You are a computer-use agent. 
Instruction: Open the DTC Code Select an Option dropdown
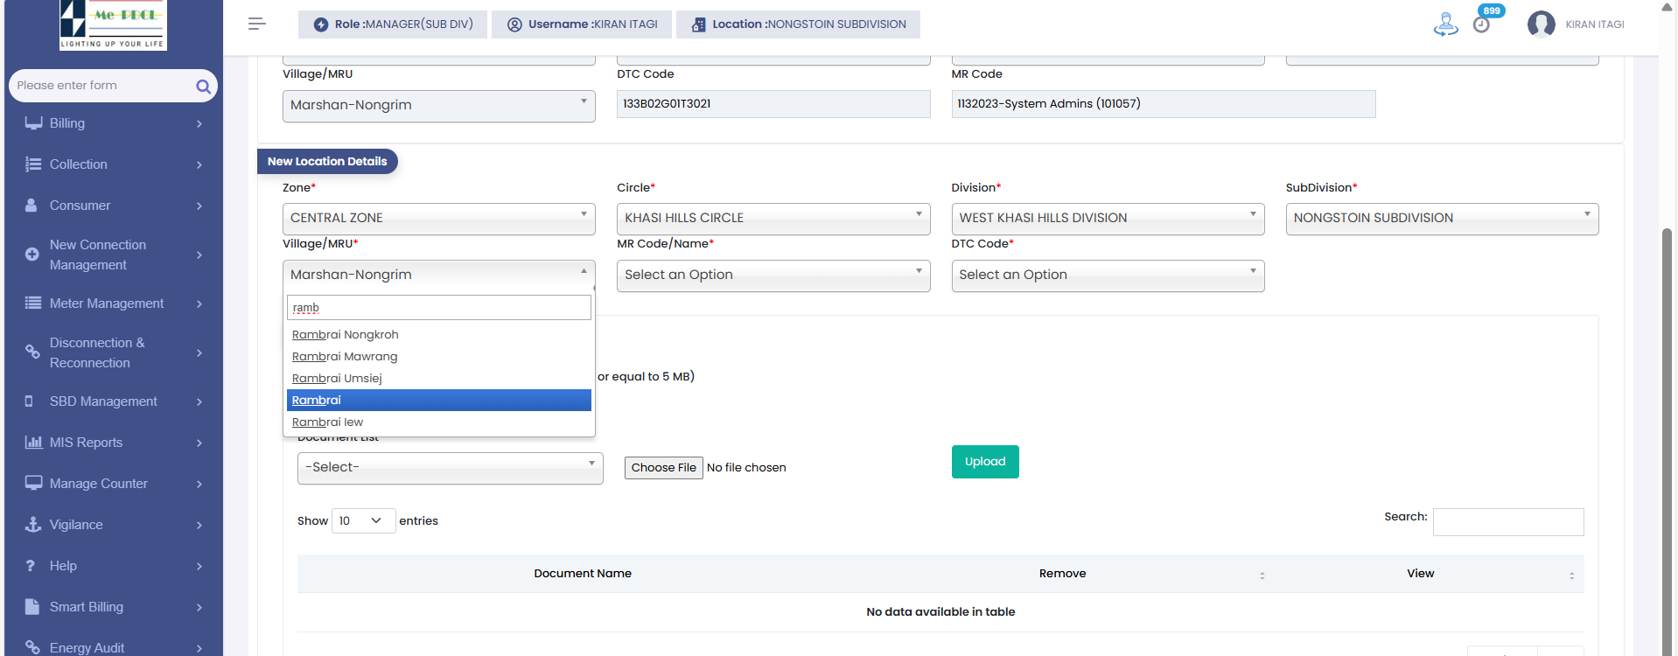click(x=1107, y=275)
